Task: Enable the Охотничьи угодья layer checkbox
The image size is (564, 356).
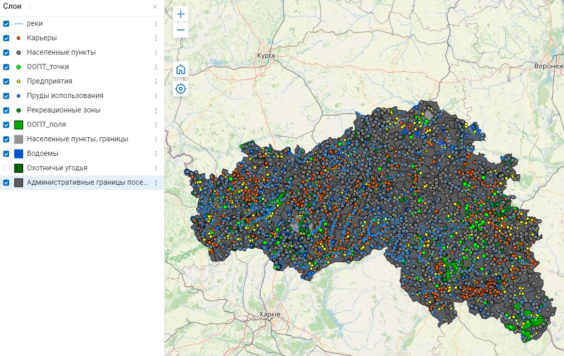Action: pos(6,168)
